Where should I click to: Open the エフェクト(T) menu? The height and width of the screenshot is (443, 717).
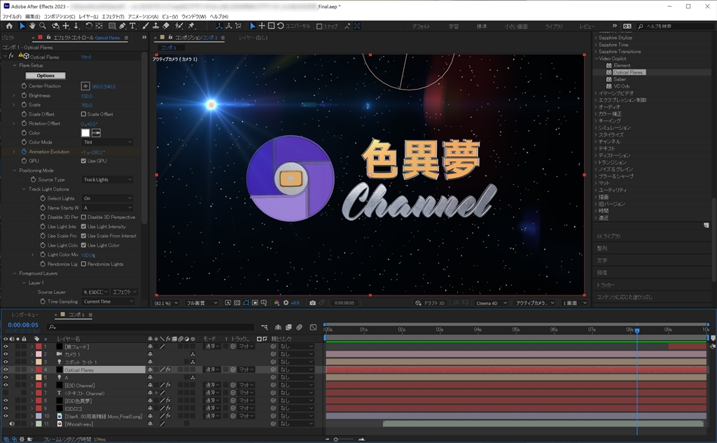point(113,17)
